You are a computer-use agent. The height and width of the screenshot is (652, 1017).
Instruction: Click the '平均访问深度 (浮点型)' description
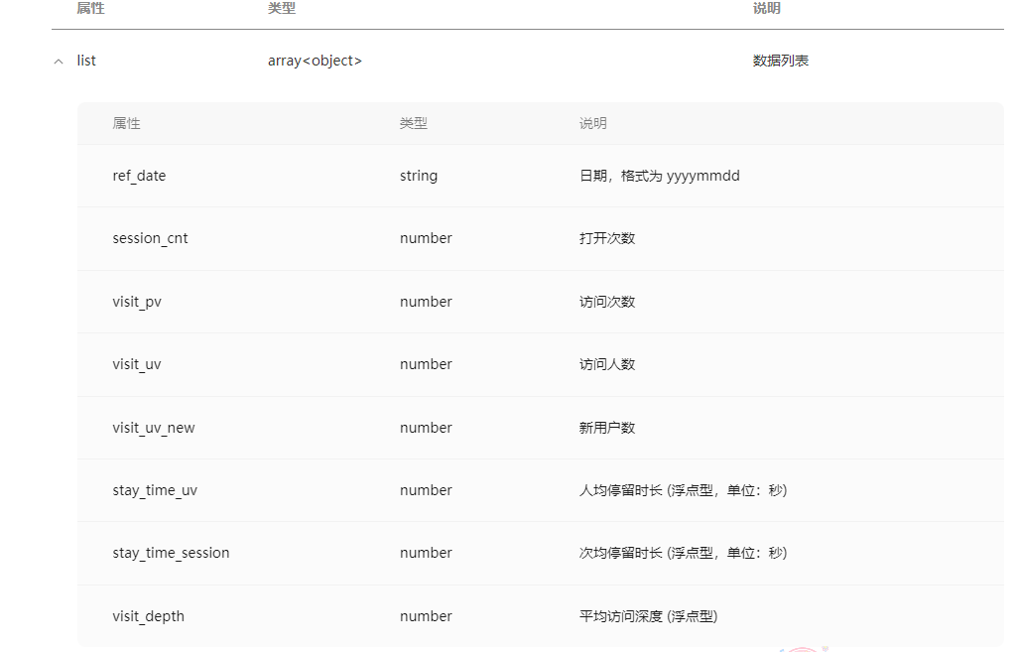[648, 616]
